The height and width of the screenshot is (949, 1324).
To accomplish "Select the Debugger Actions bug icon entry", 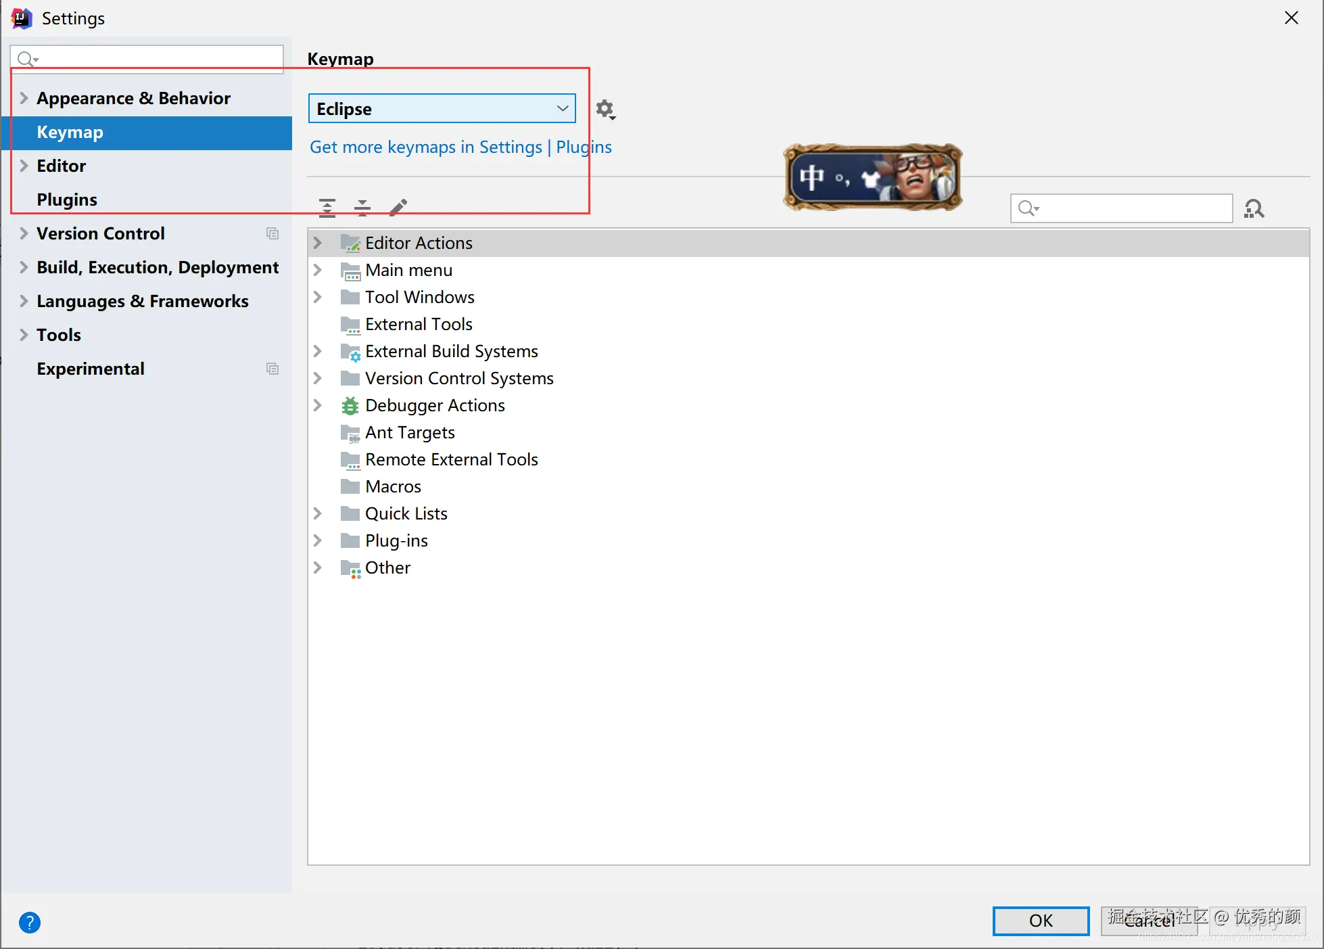I will [x=350, y=406].
